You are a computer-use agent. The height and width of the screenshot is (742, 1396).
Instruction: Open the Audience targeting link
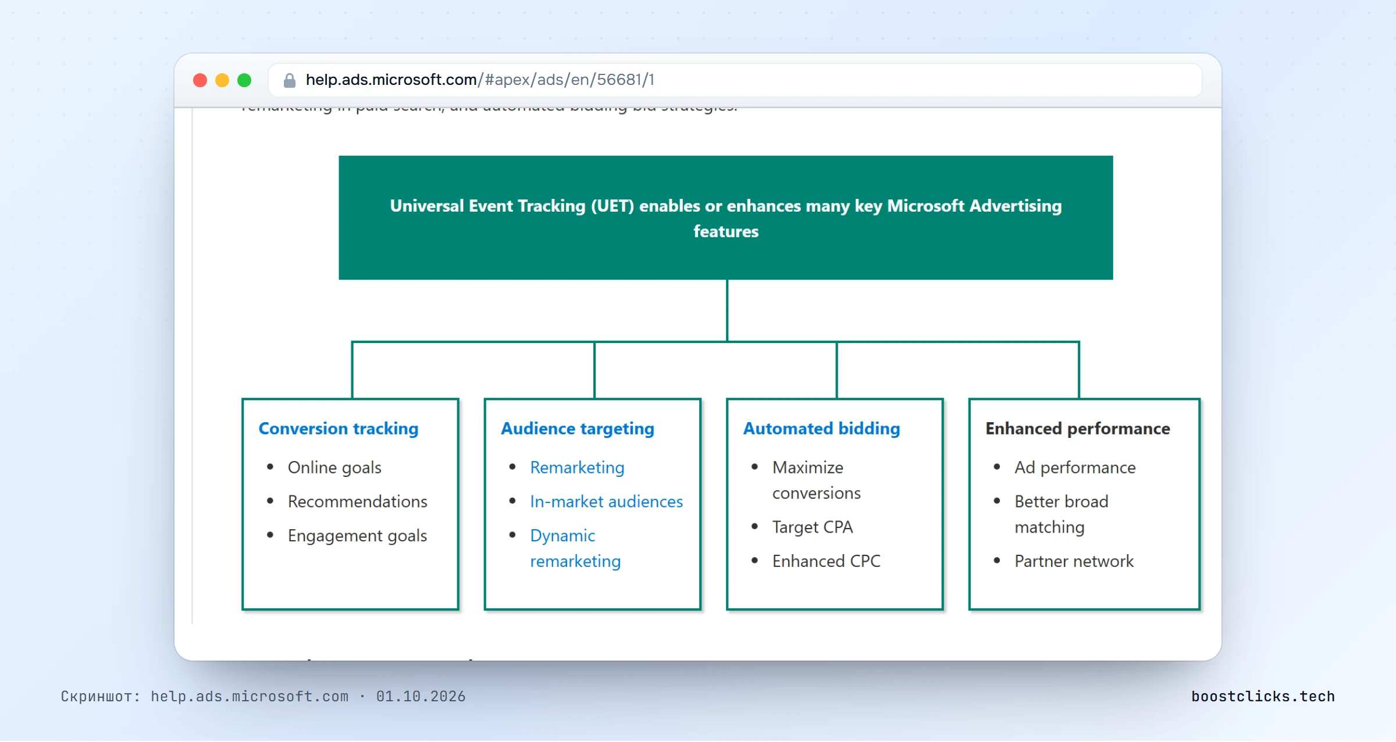[x=578, y=429]
